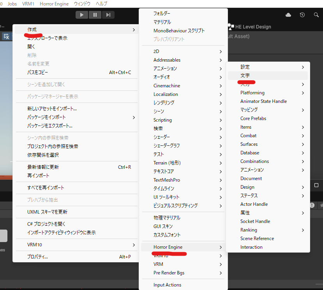Screen dimensions: 323x290
Task: Open the Platforming submenu
Action: pos(268,93)
